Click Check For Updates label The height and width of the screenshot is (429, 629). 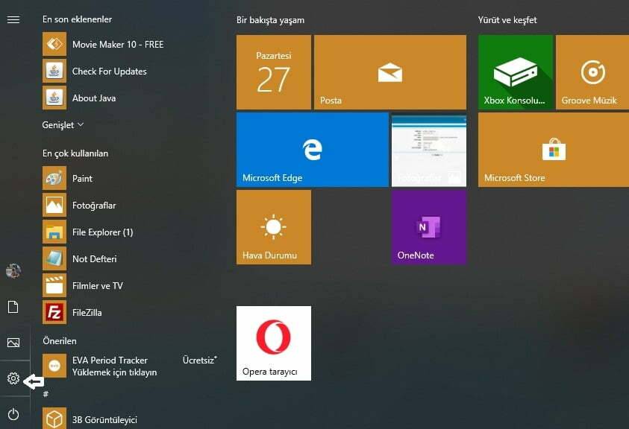109,71
